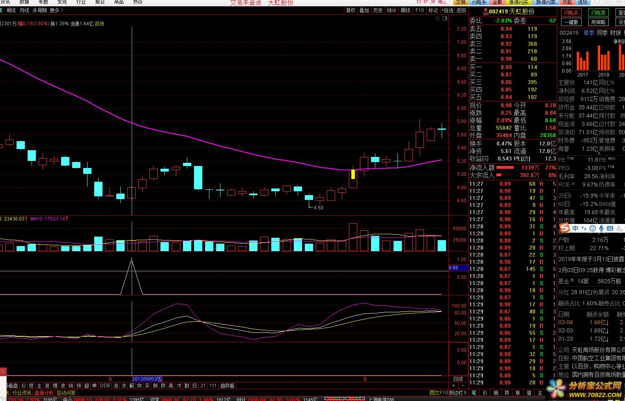Open the 行业资讯 industry news tab
The width and height of the screenshot is (625, 401).
pos(22,393)
